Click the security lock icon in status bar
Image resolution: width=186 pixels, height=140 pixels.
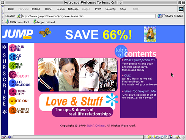pyautogui.click(x=4, y=137)
